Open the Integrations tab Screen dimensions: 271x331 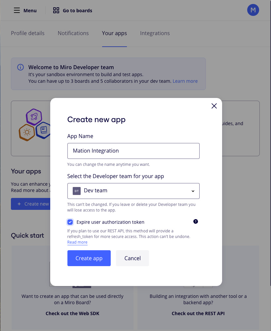[x=155, y=33]
